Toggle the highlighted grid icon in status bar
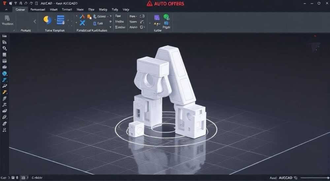The image size is (330, 181). tap(23, 178)
